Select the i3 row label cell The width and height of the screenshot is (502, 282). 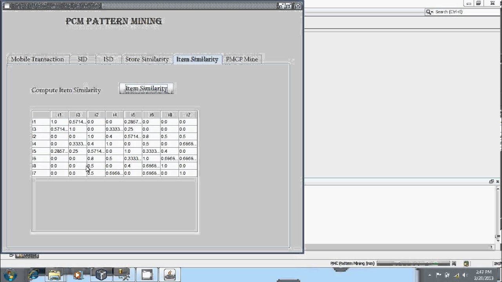coord(41,129)
